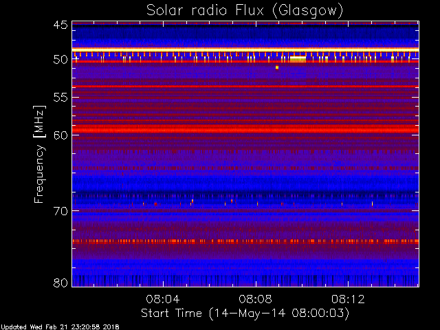
Task: Click the 70 frequency tick label
Action: [x=60, y=211]
